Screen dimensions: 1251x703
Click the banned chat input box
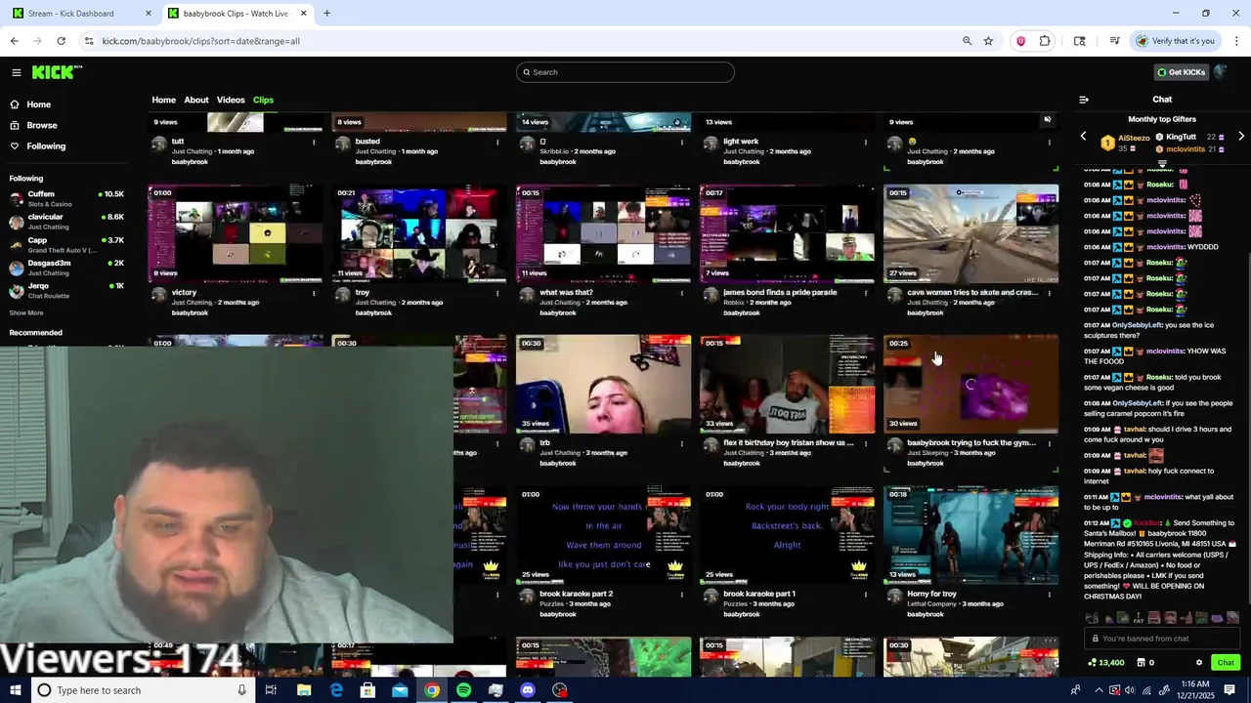tap(1162, 639)
